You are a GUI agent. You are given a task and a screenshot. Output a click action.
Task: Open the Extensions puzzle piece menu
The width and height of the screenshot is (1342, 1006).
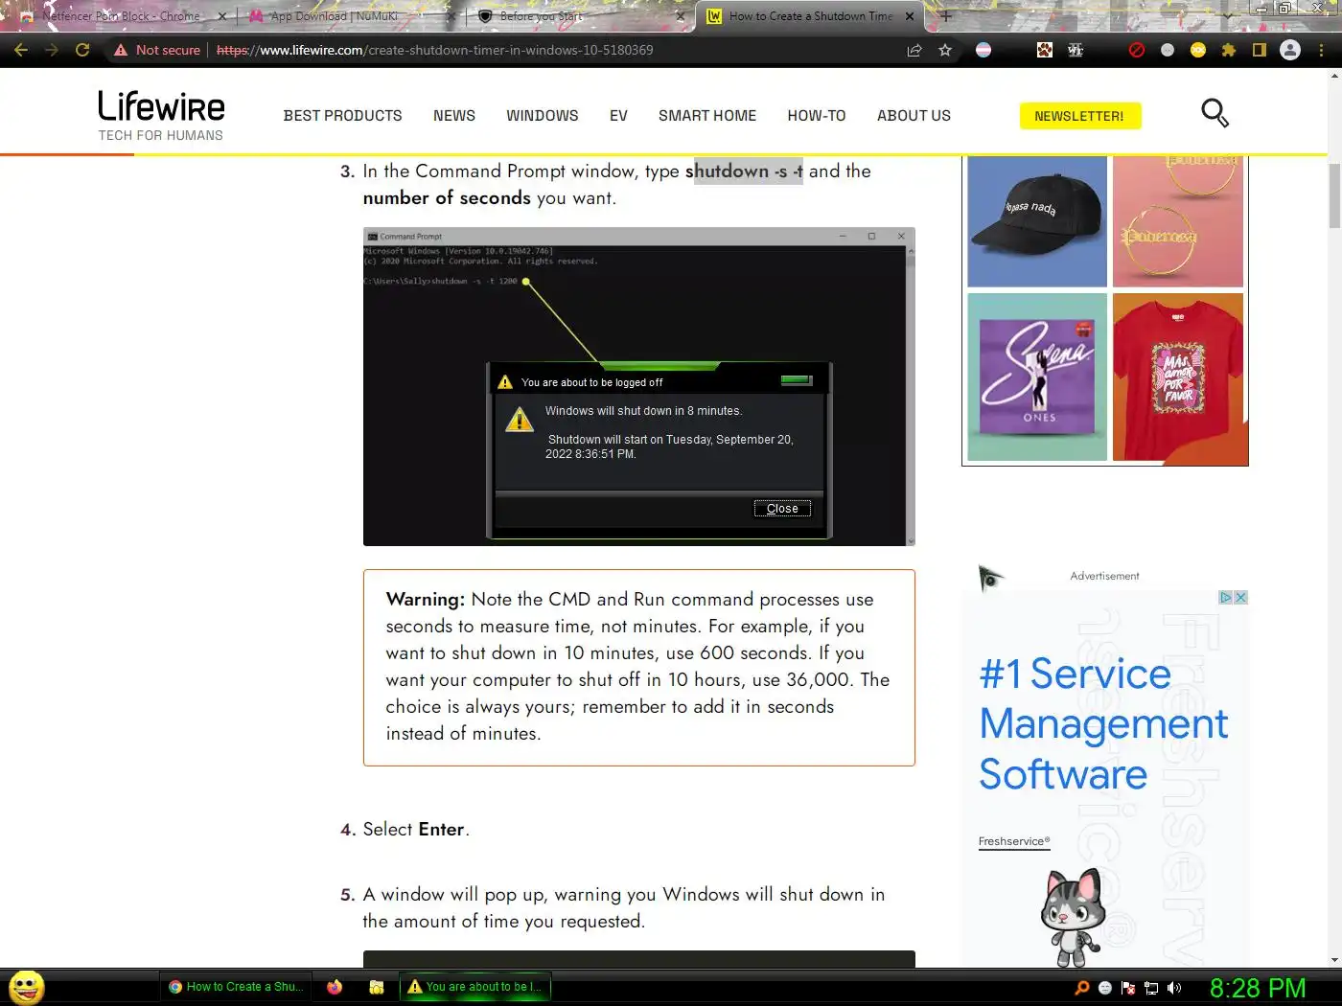1229,50
